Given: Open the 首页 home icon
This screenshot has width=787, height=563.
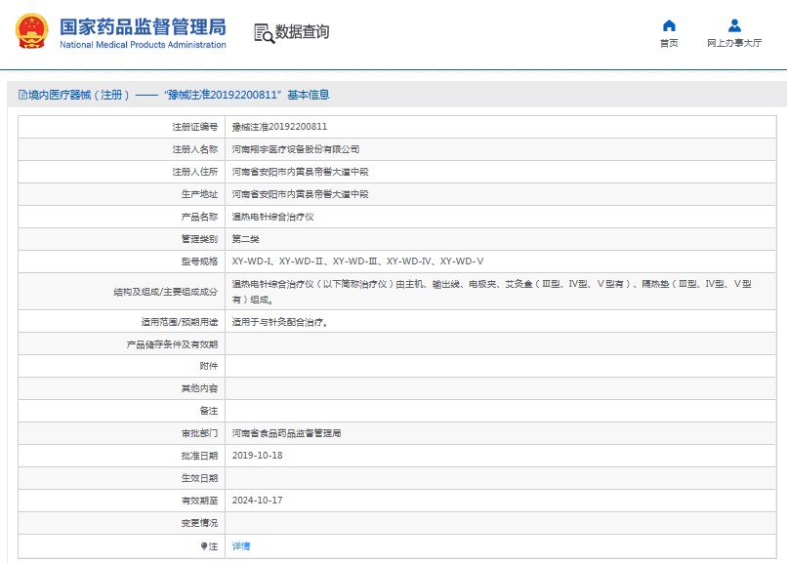Looking at the screenshot, I should tap(669, 25).
